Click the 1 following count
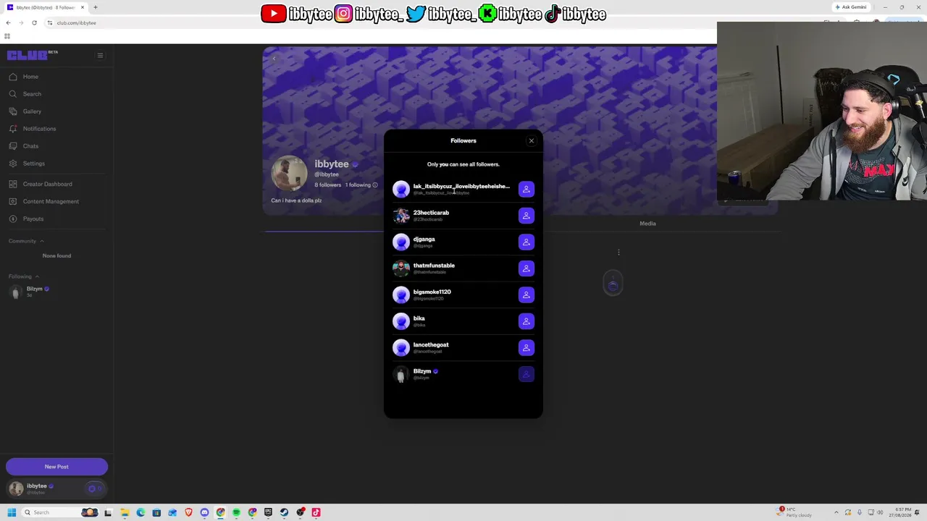 (358, 185)
